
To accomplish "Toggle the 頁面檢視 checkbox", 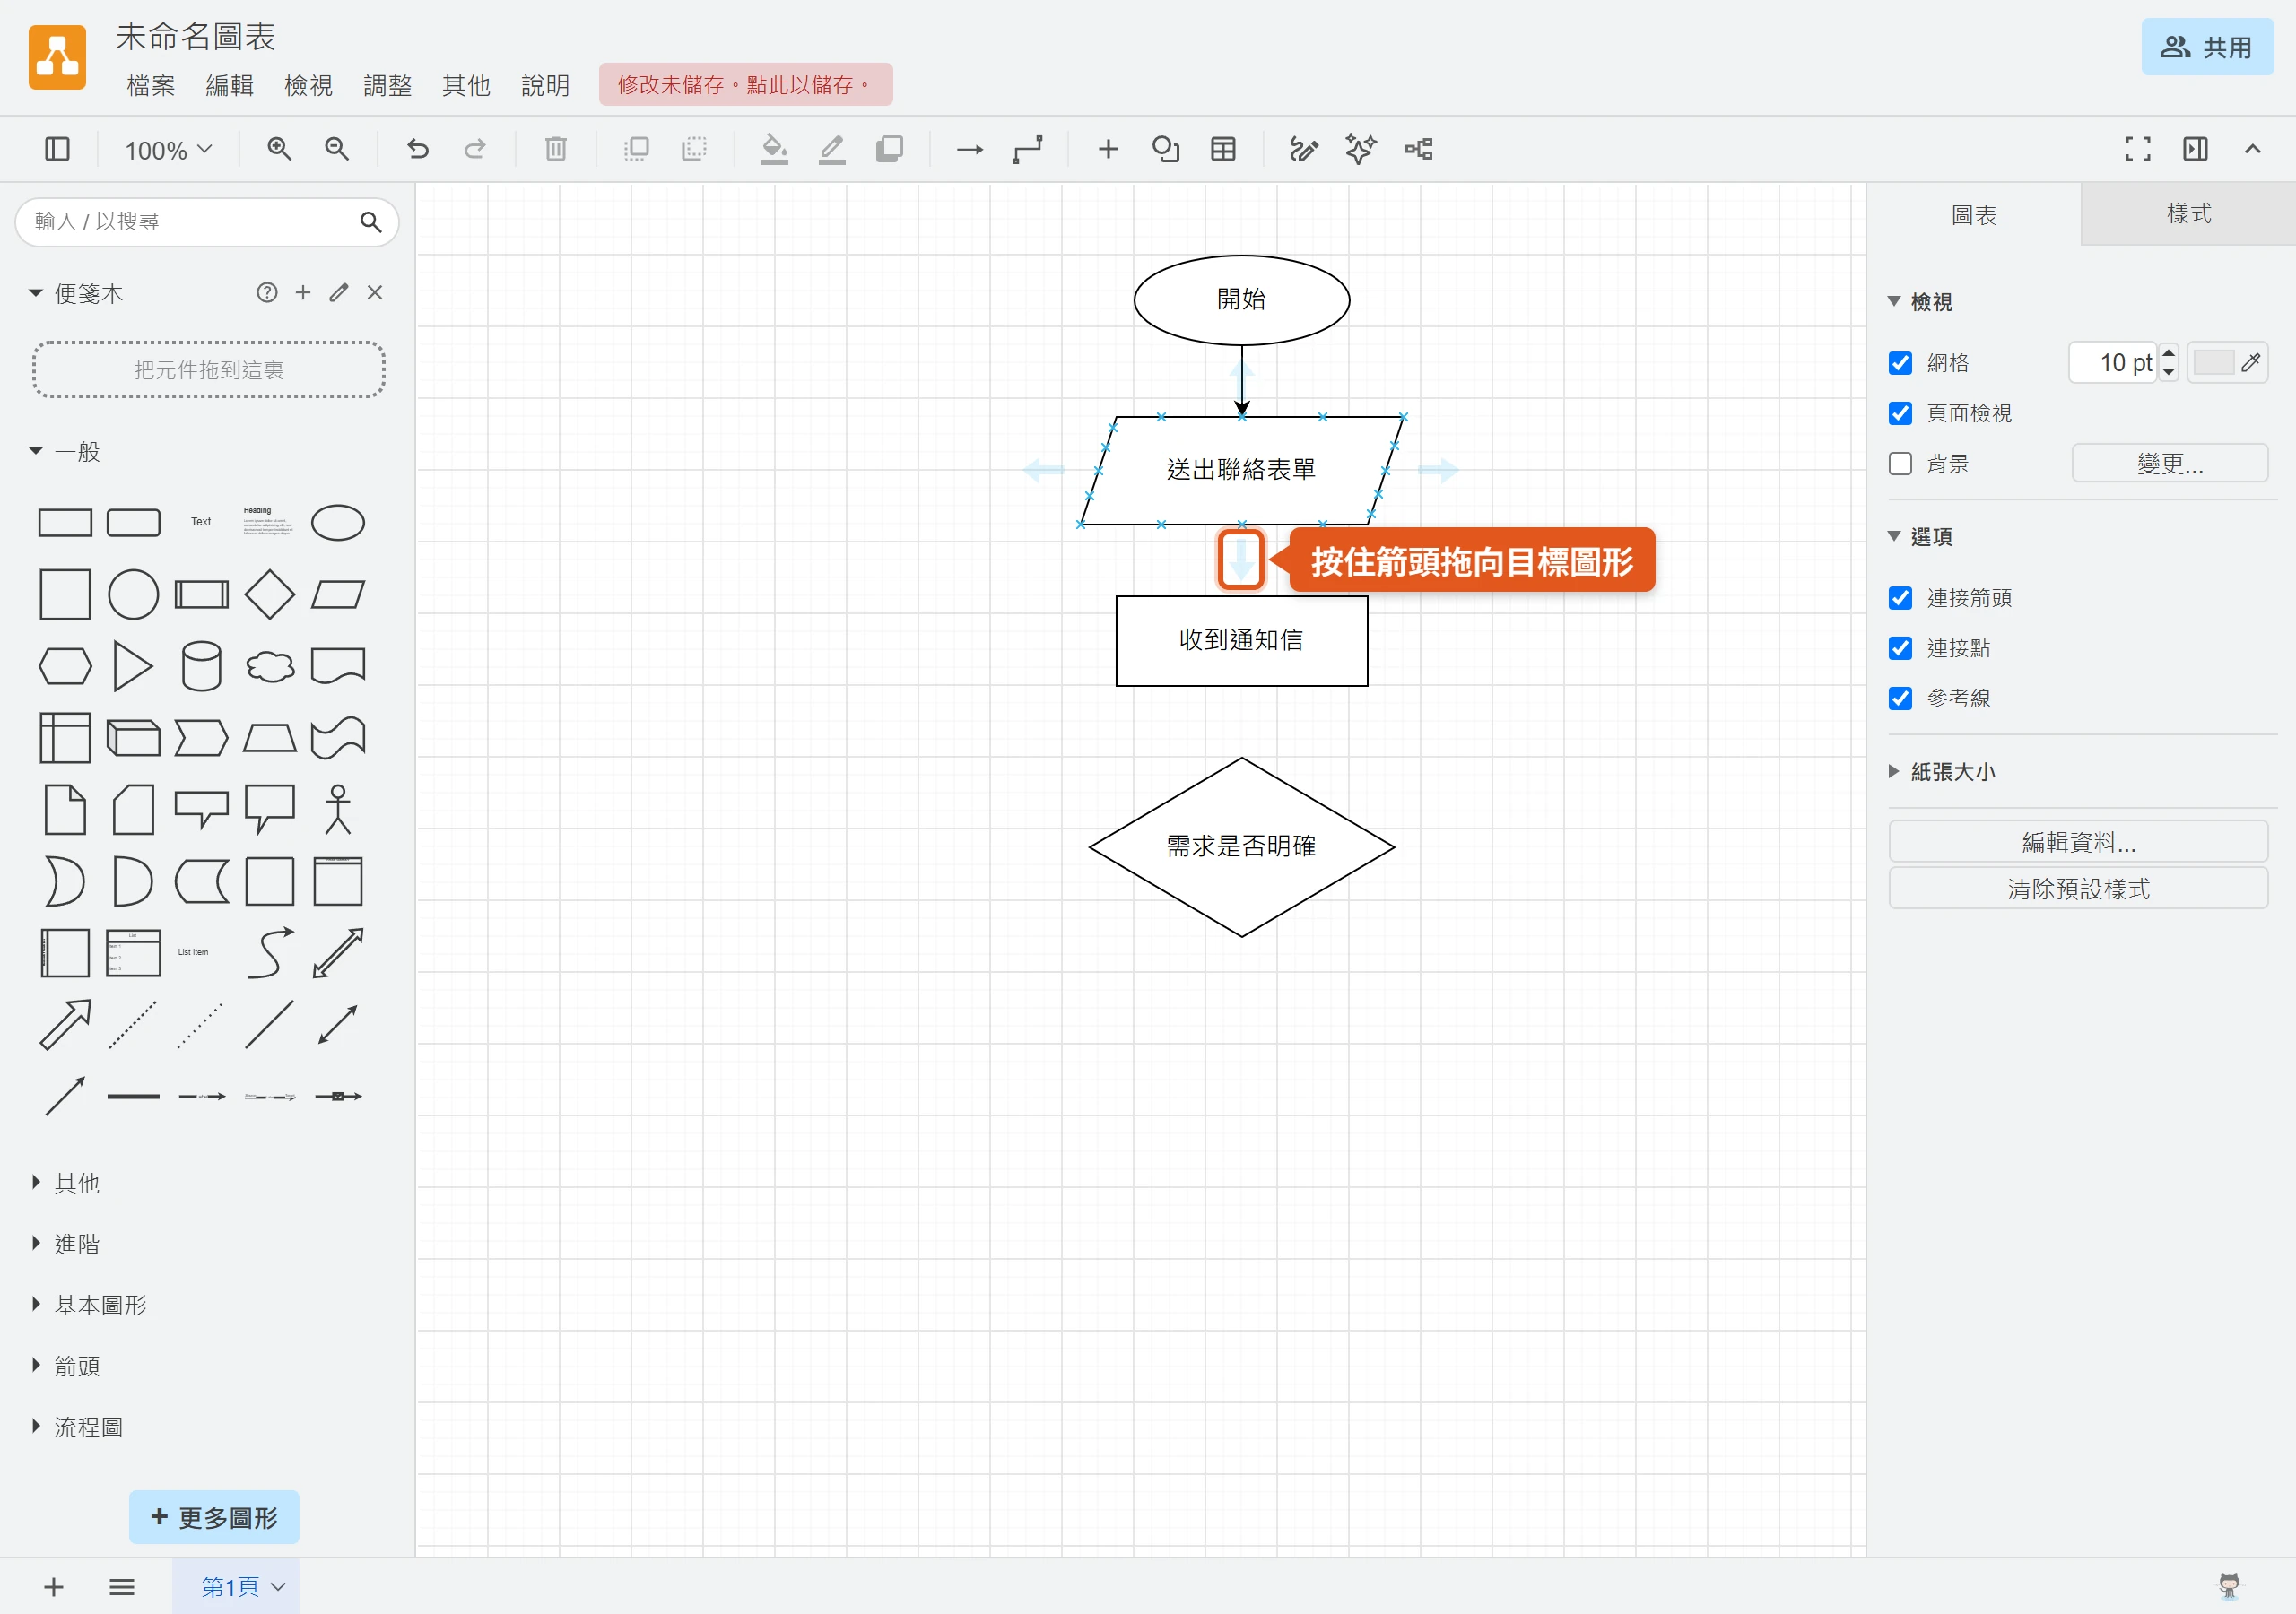I will tap(1900, 413).
